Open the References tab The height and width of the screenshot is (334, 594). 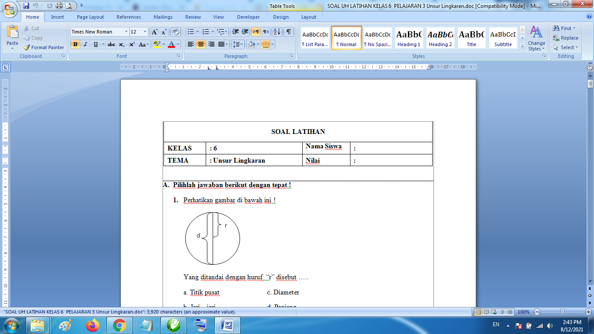(x=129, y=17)
